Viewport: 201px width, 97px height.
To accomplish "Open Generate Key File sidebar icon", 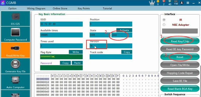I will pyautogui.click(x=15, y=66).
